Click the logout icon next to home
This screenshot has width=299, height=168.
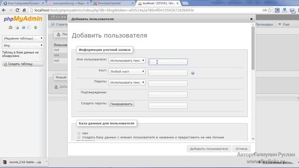coord(17,28)
